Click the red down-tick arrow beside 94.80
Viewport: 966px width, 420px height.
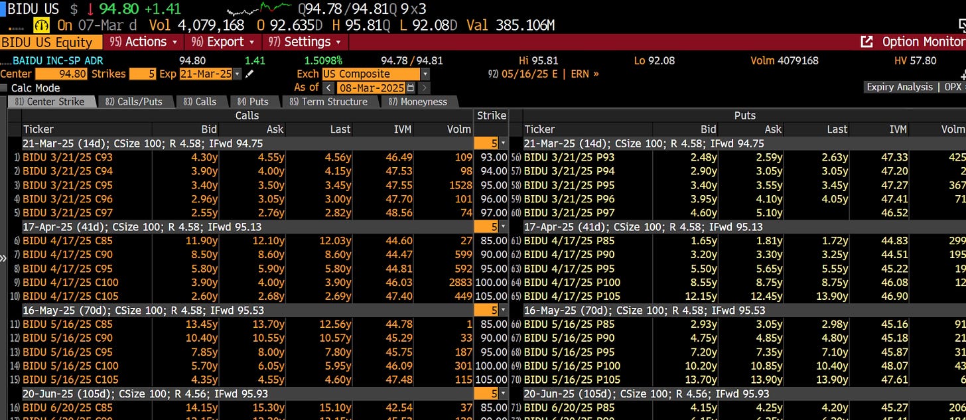tap(90, 9)
